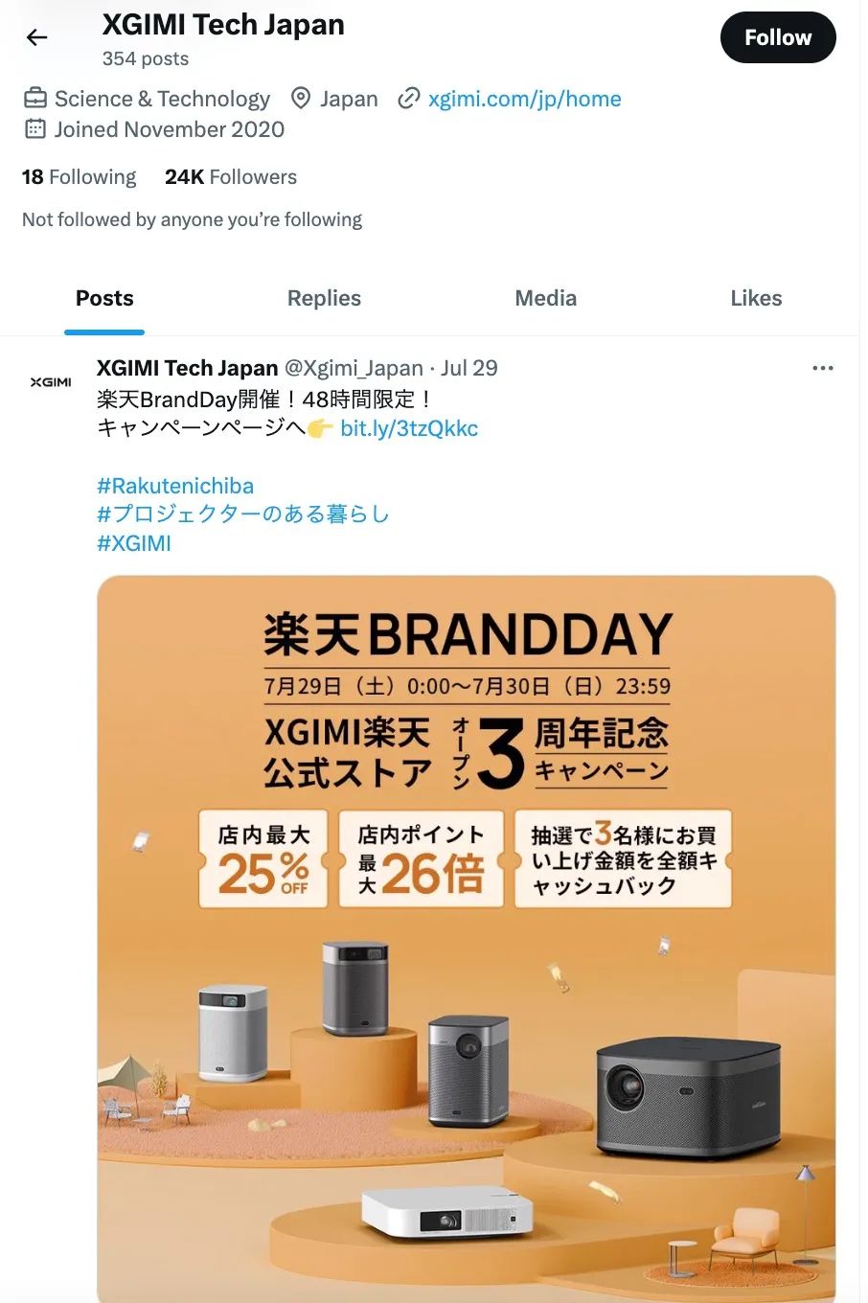This screenshot has width=868, height=1303.
Task: Switch to the Likes tab
Action: click(x=756, y=298)
